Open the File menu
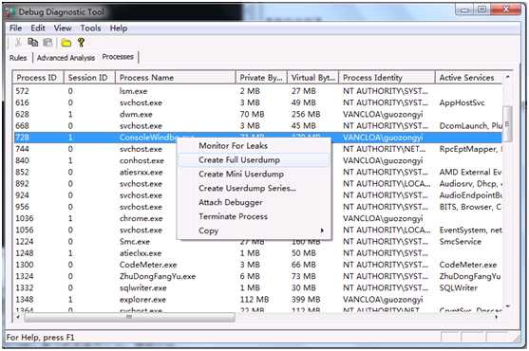 click(x=16, y=28)
